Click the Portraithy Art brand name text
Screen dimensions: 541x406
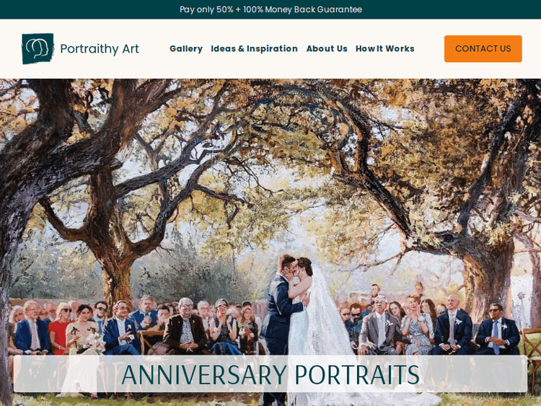tap(100, 48)
